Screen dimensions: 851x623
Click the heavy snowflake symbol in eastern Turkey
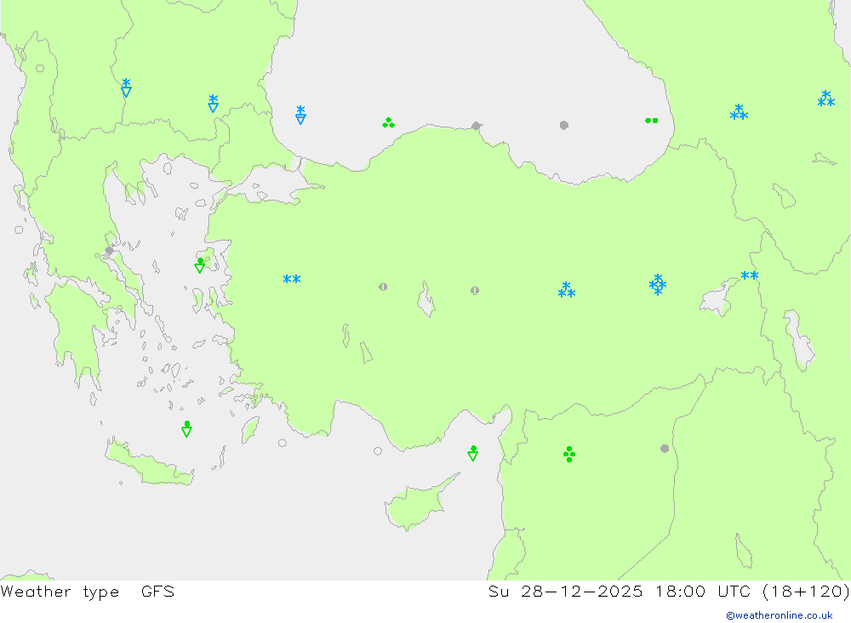point(657,285)
